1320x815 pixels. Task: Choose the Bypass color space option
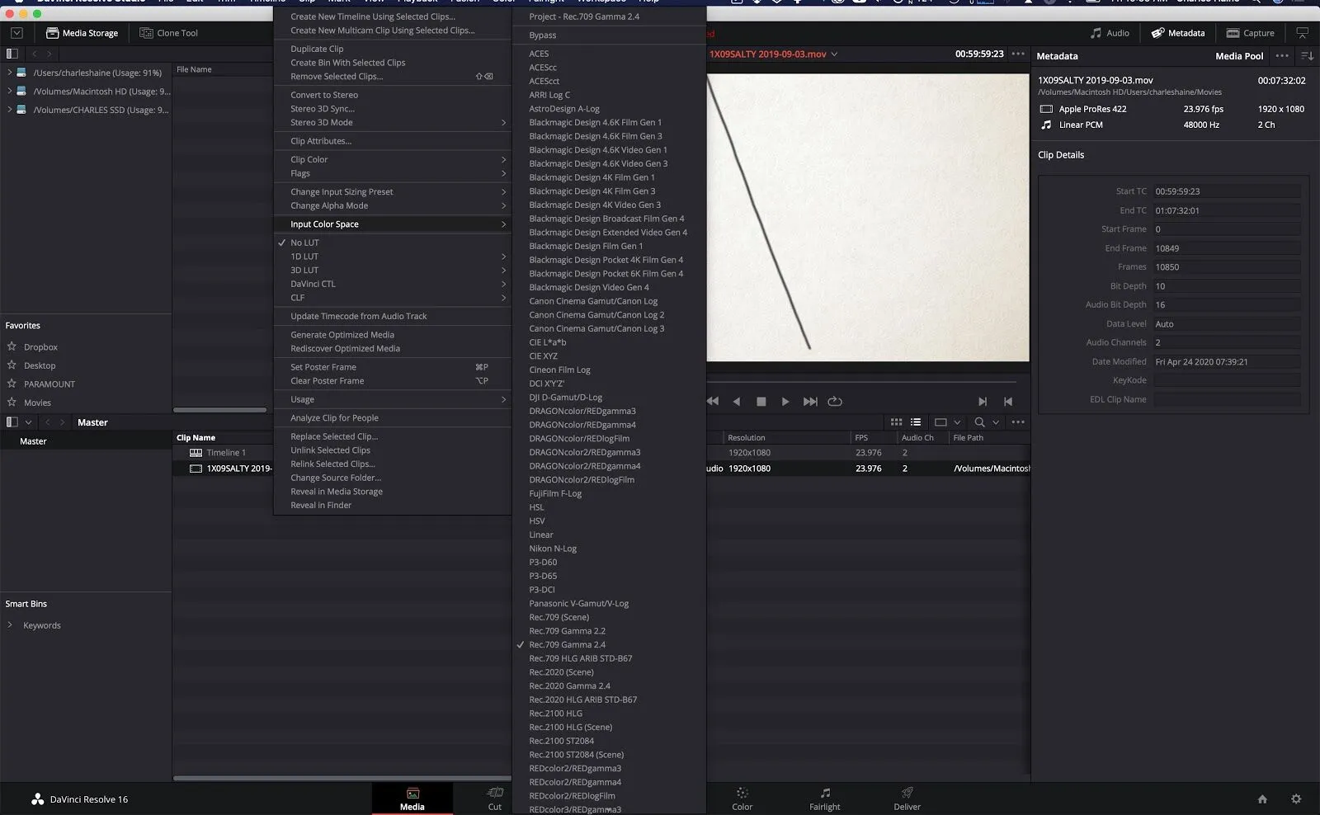pos(609,35)
